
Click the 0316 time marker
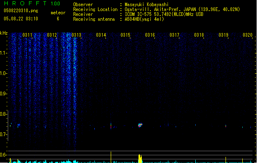pos(150,35)
